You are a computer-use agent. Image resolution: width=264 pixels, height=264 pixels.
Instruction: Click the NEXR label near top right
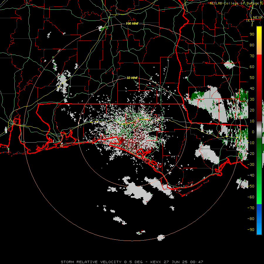258,18
